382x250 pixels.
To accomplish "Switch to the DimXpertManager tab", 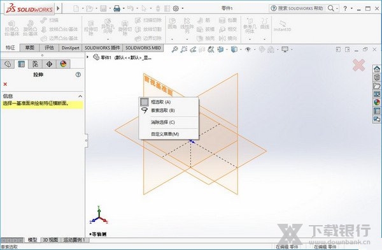I will pyautogui.click(x=49, y=64).
